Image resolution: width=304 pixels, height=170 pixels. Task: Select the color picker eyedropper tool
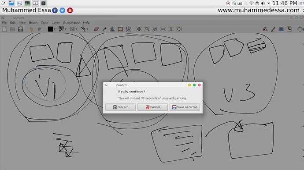[104, 29]
